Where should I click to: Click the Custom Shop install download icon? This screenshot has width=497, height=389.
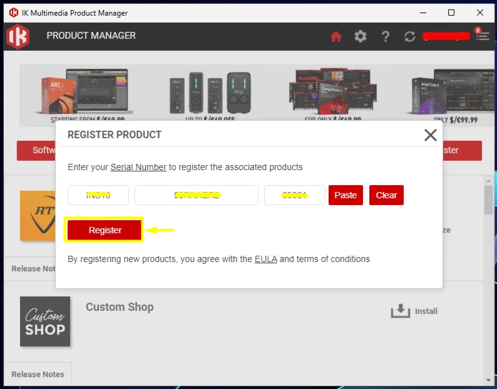(x=401, y=311)
